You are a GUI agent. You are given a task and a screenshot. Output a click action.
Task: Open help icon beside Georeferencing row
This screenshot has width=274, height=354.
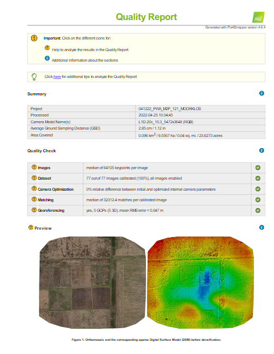click(34, 210)
